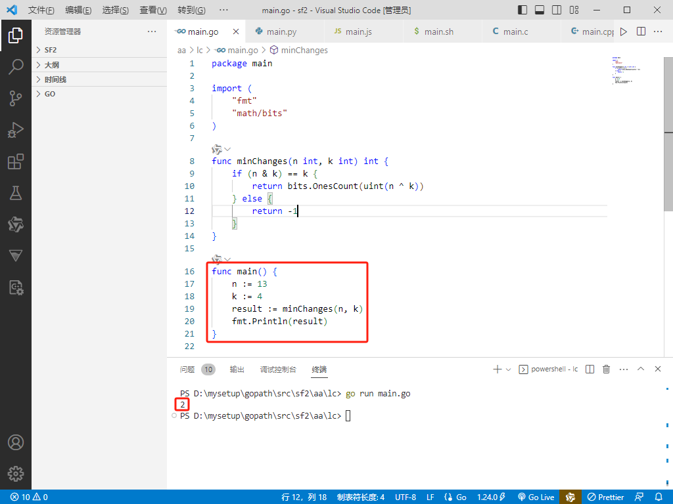This screenshot has height=504, width=673.
Task: Click the Run Code play button
Action: [624, 31]
